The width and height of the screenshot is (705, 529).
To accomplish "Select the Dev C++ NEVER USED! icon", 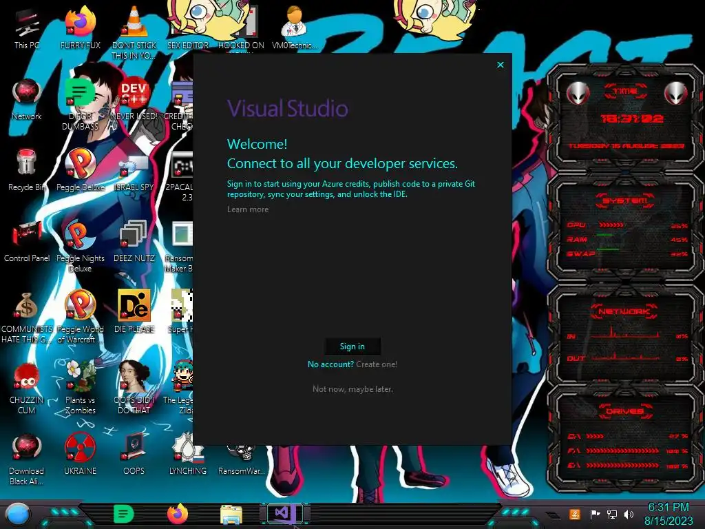I will (x=134, y=100).
